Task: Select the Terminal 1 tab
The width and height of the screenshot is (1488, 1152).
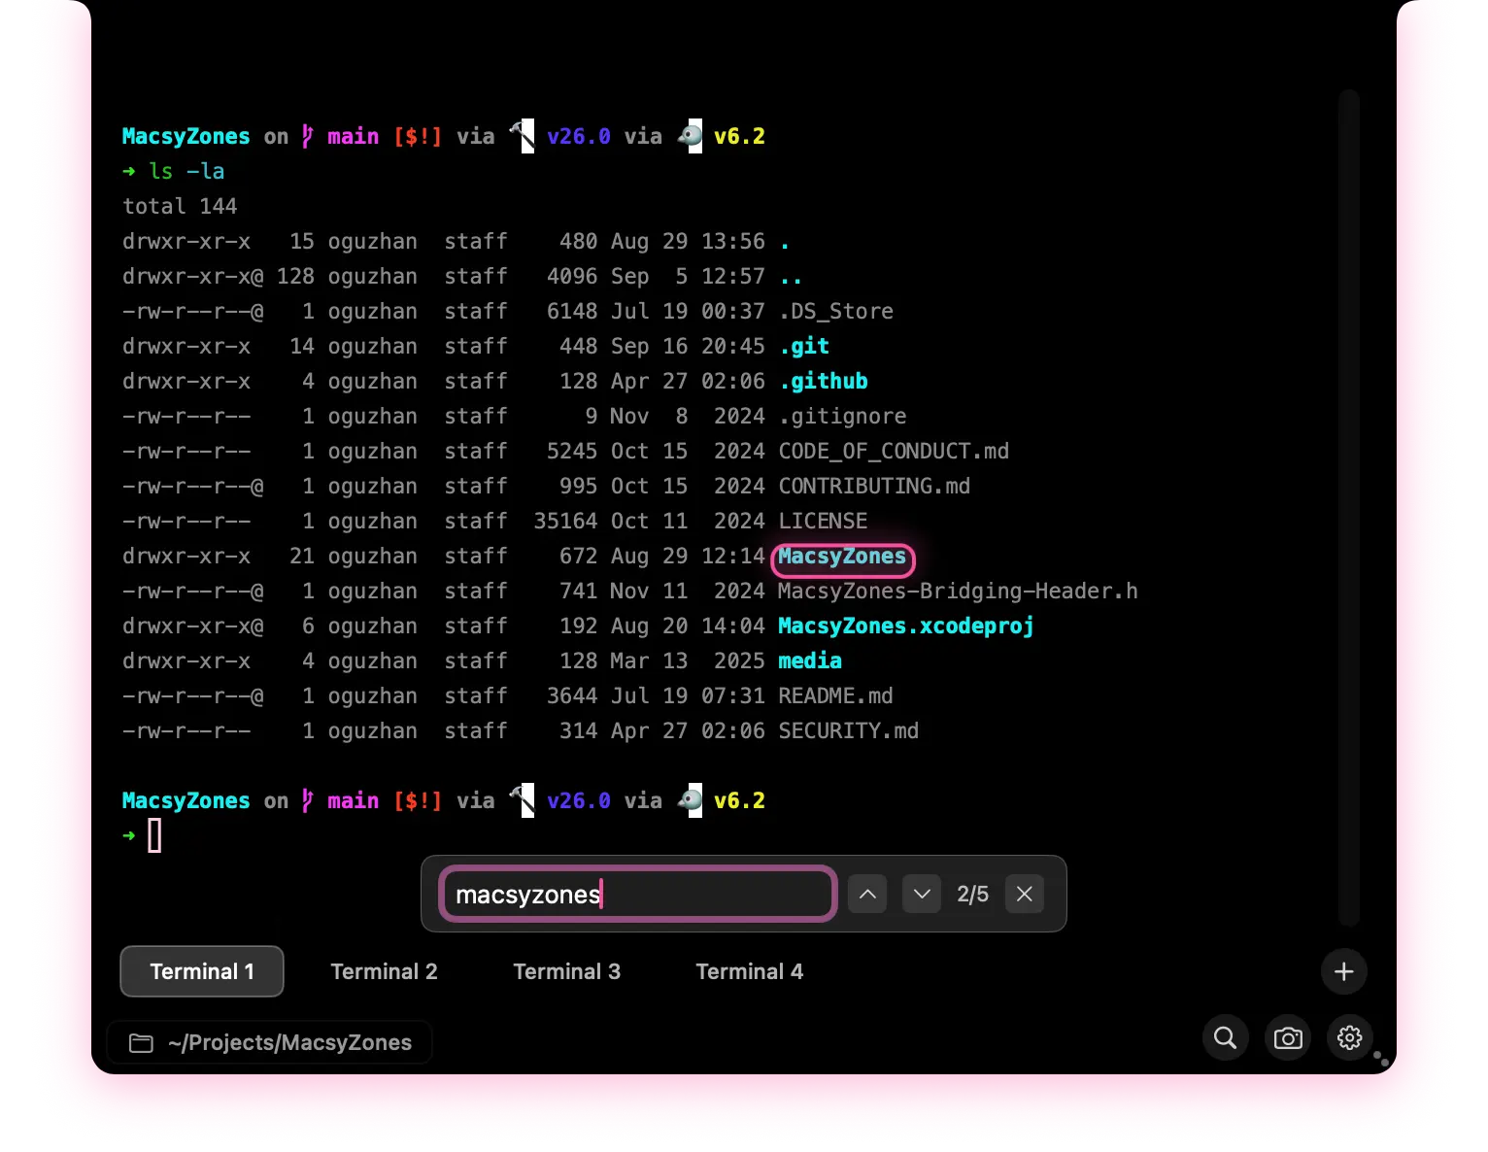Action: pos(201,971)
